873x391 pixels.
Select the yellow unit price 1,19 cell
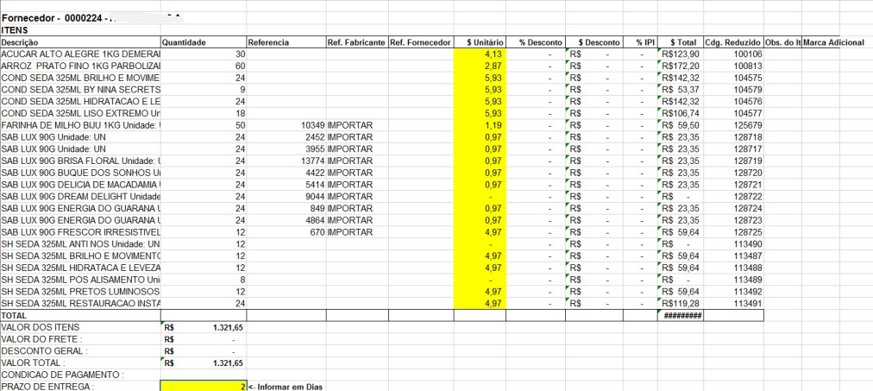click(x=480, y=125)
